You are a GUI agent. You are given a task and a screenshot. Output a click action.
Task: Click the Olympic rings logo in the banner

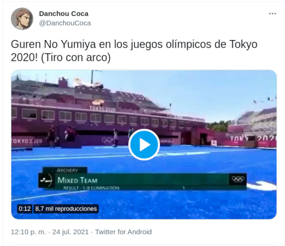pyautogui.click(x=238, y=179)
